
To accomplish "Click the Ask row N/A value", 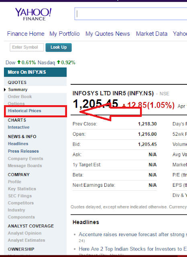I will pyautogui.click(x=152, y=154).
